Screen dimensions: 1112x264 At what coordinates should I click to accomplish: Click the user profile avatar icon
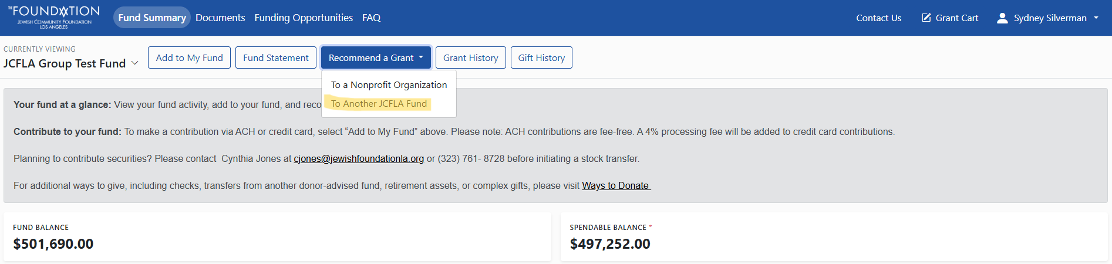1002,18
